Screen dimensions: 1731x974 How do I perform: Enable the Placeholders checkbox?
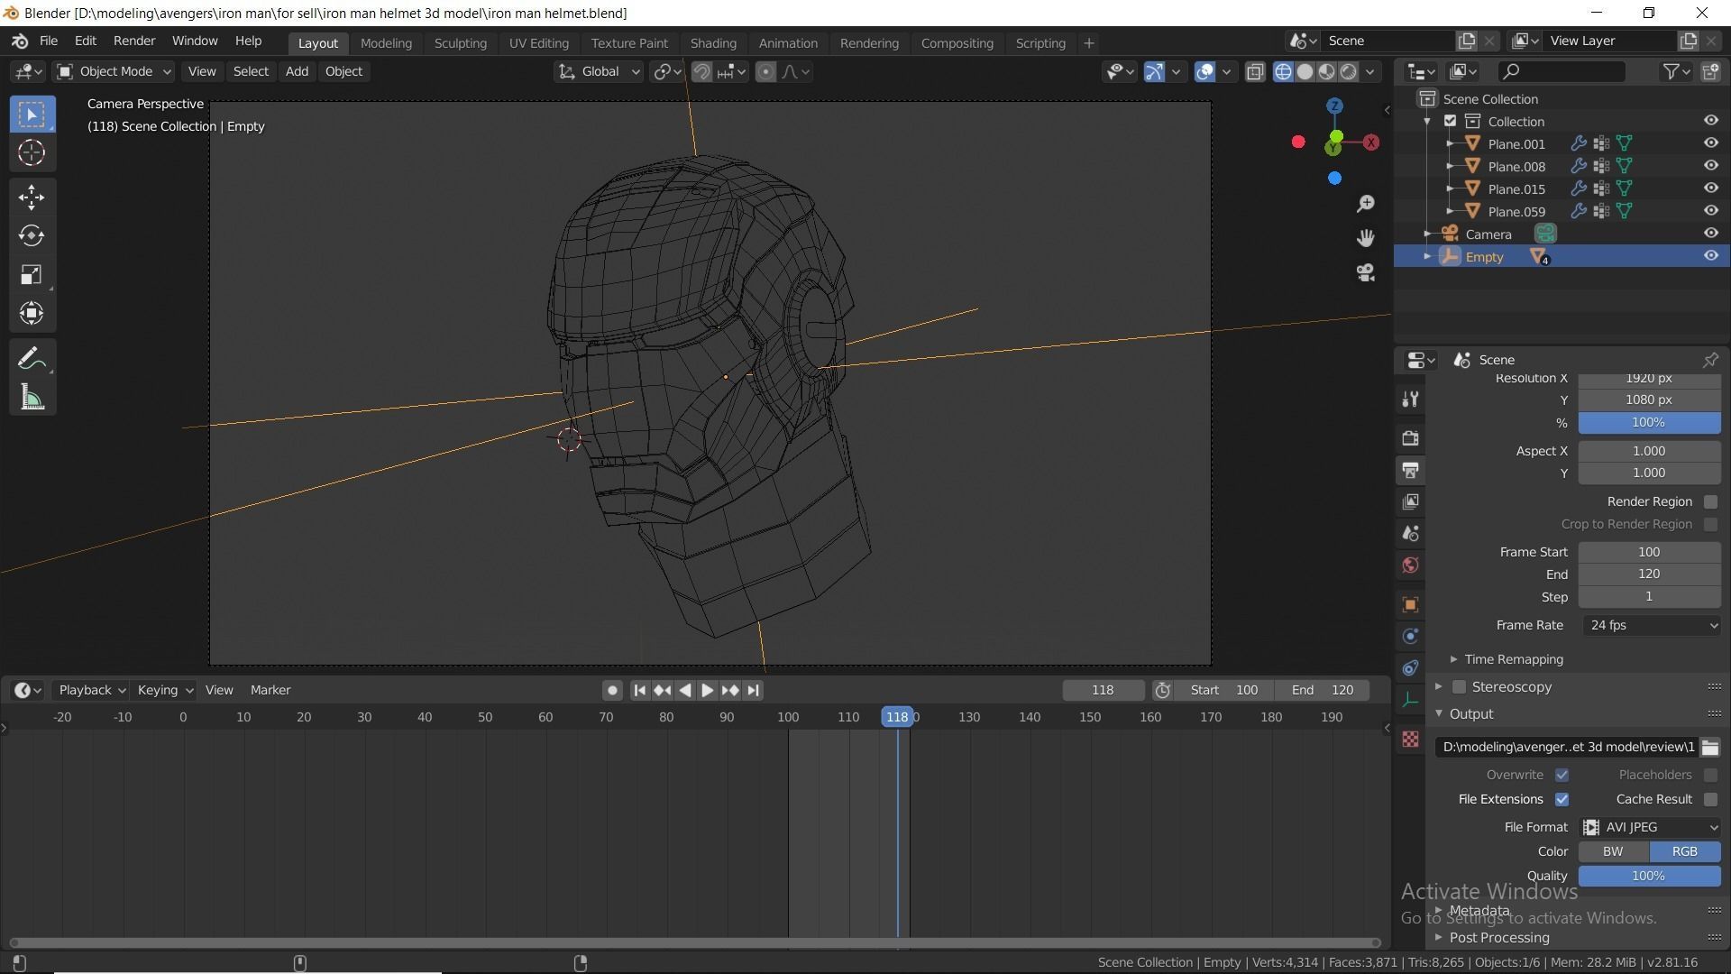[1710, 775]
